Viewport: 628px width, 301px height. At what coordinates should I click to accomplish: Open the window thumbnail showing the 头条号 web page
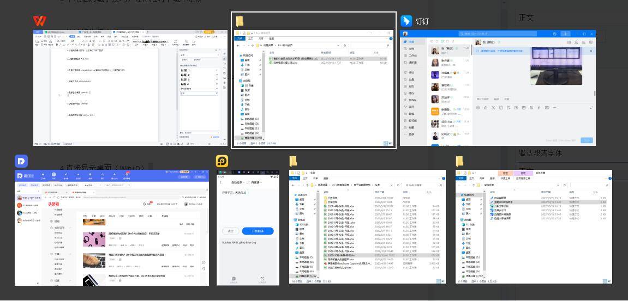[x=112, y=228]
